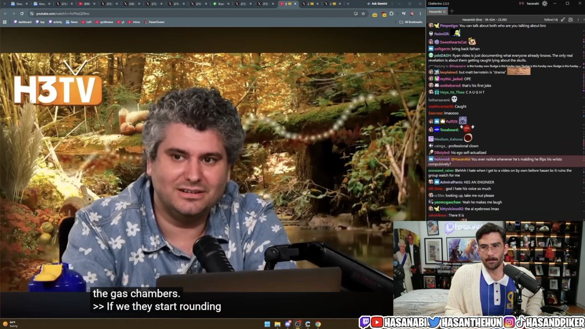Reload the YouTube page
Screen dimensions: 585x329
point(23,14)
